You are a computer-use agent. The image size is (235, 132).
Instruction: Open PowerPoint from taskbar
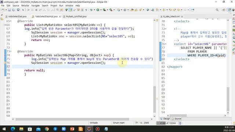coord(72,129)
